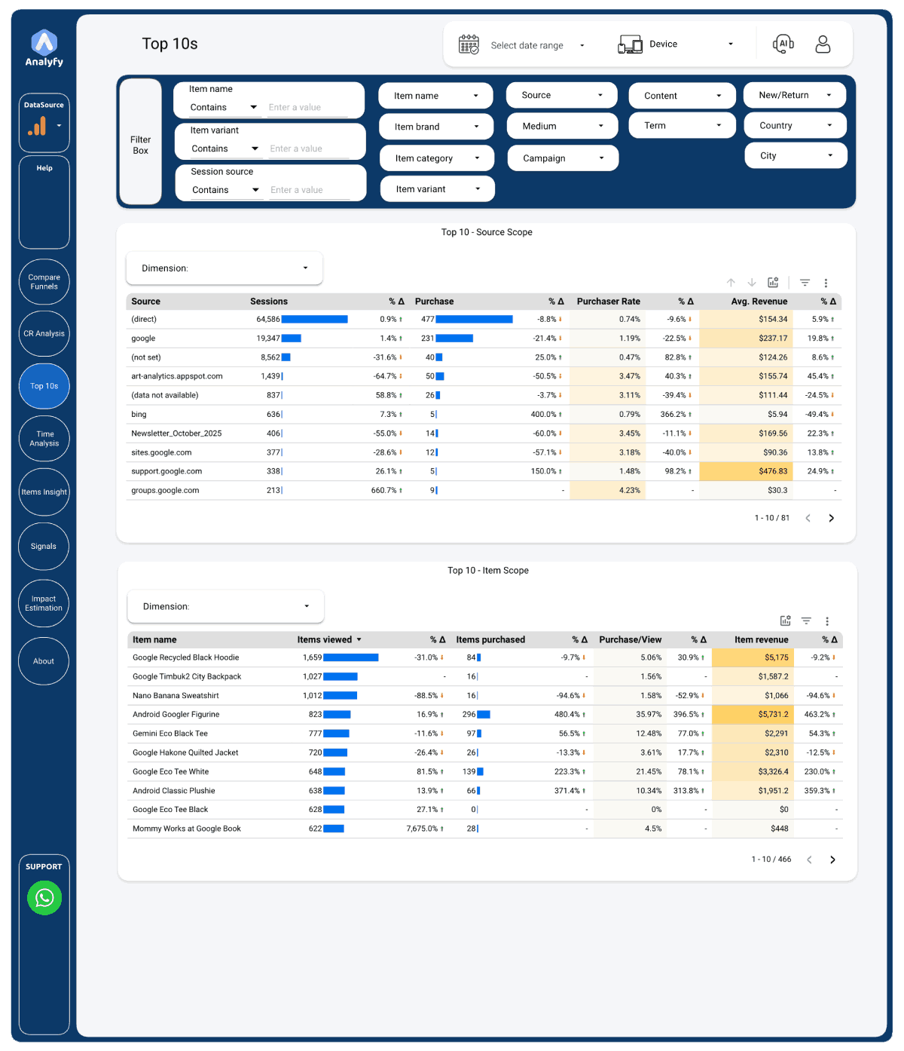Screen dimensions: 904x1051
Task: Click the art-analytics.appspot.com source row
Action: (484, 376)
